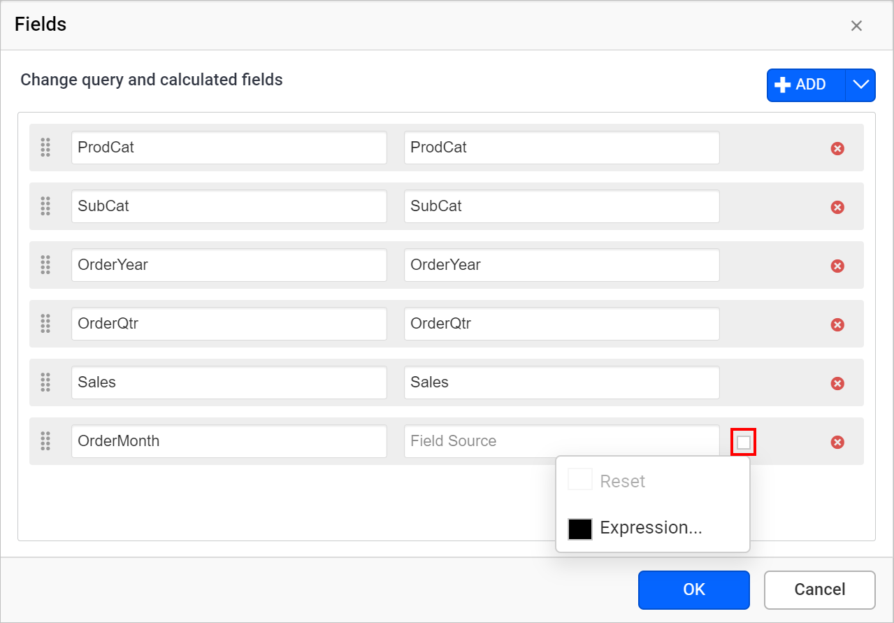The image size is (894, 623).
Task: Choose Expression... from the popup menu
Action: tap(653, 528)
